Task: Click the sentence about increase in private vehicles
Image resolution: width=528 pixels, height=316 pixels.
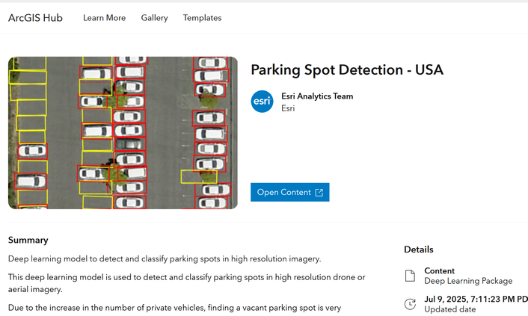Action: click(x=174, y=308)
